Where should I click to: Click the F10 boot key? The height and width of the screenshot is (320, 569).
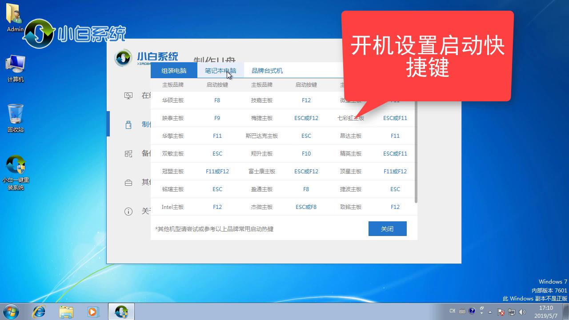[306, 153]
